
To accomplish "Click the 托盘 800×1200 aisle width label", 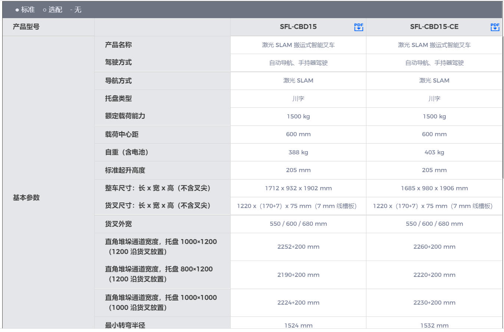I will pos(159,274).
